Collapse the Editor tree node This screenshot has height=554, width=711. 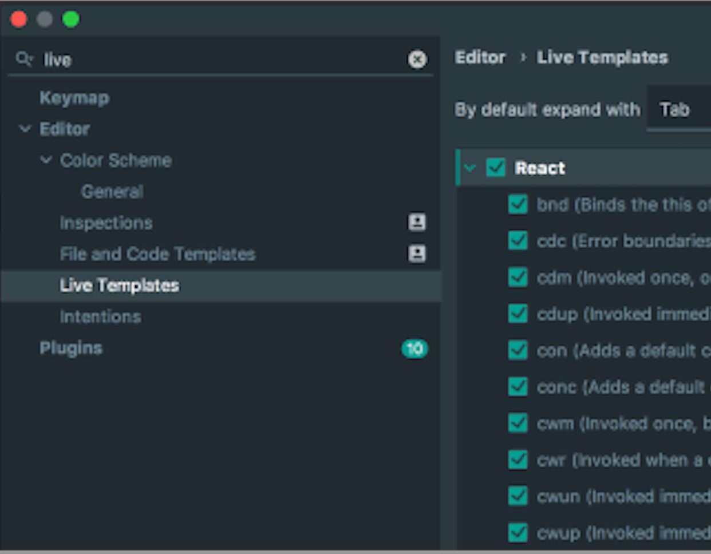25,129
